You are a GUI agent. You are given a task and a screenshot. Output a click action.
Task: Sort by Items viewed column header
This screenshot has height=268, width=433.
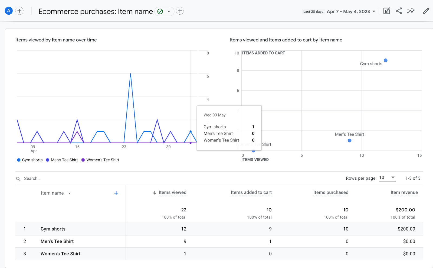(x=172, y=193)
